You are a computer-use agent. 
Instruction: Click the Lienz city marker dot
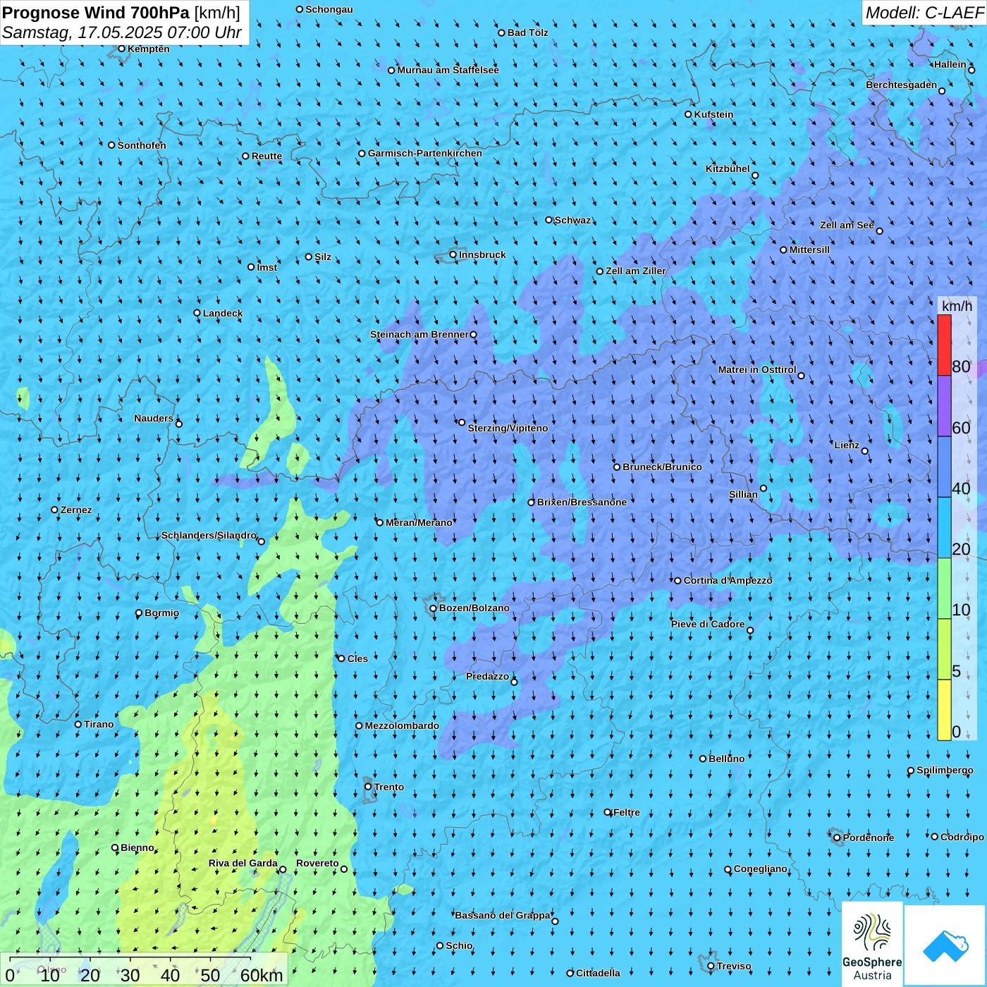(x=865, y=451)
